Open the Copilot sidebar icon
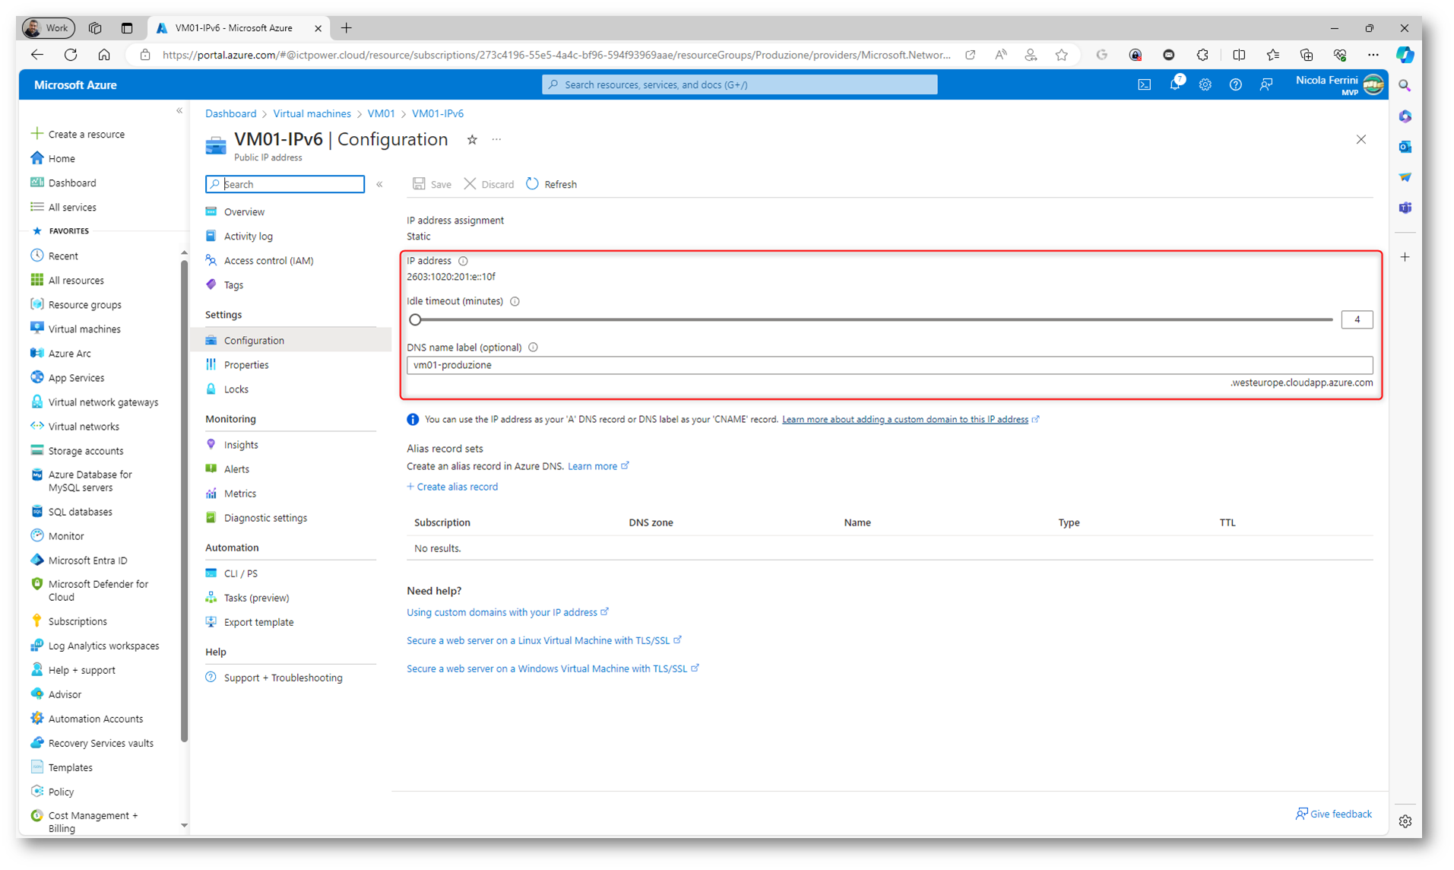The image size is (1454, 870). 1405,55
